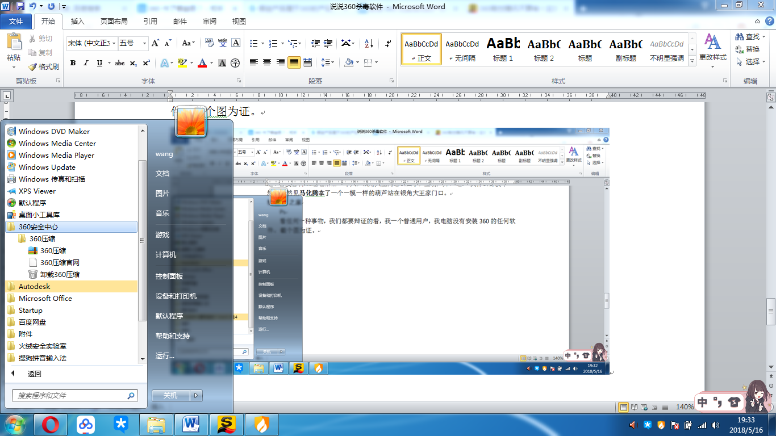Switch to the Insert (插入) tab
The width and height of the screenshot is (776, 436).
[x=78, y=22]
